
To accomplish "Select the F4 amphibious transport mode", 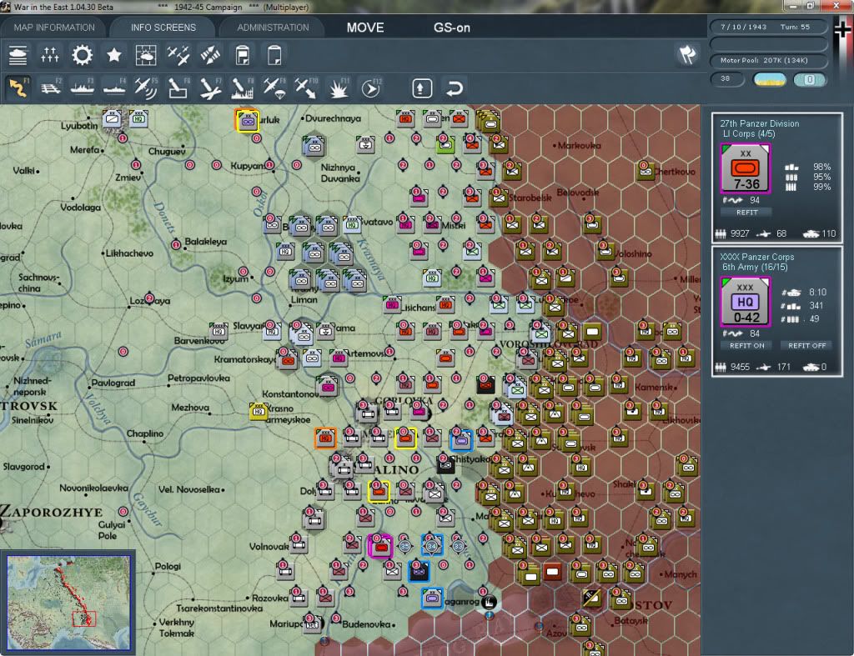I will point(114,88).
